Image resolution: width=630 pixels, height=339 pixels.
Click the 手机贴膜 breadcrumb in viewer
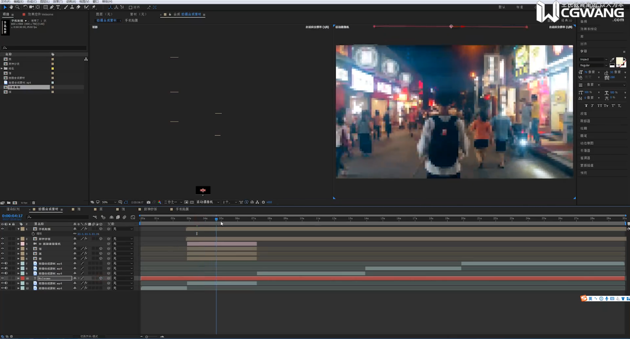tap(131, 21)
